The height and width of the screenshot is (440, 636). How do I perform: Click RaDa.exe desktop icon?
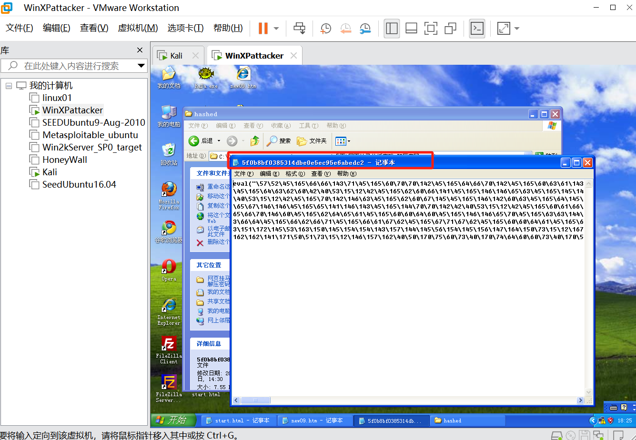pos(206,77)
